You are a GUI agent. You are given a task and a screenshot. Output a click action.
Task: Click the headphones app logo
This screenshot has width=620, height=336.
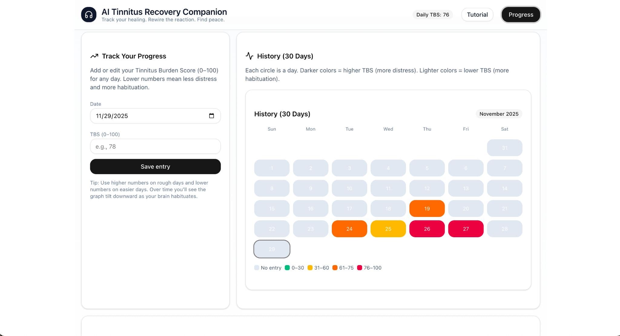pyautogui.click(x=88, y=14)
